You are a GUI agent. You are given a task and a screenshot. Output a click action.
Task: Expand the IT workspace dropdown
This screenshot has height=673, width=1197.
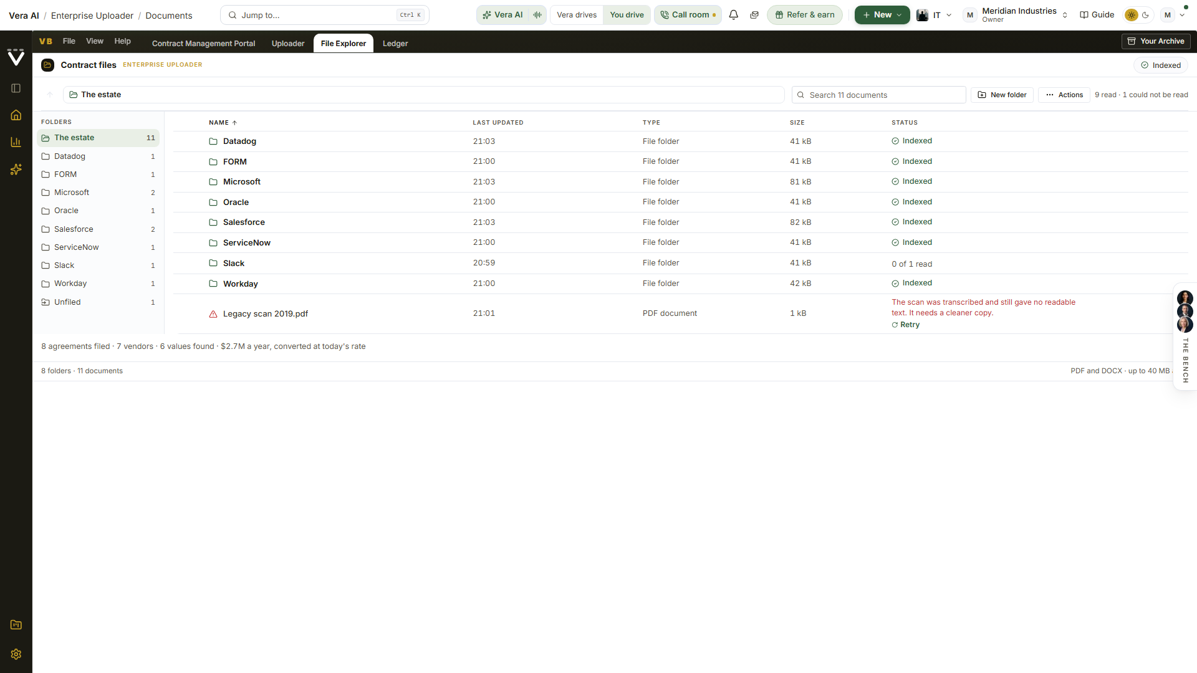tap(949, 15)
